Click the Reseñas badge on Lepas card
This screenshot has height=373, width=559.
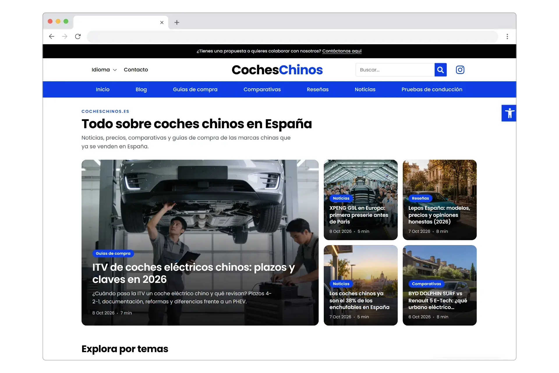(x=420, y=198)
